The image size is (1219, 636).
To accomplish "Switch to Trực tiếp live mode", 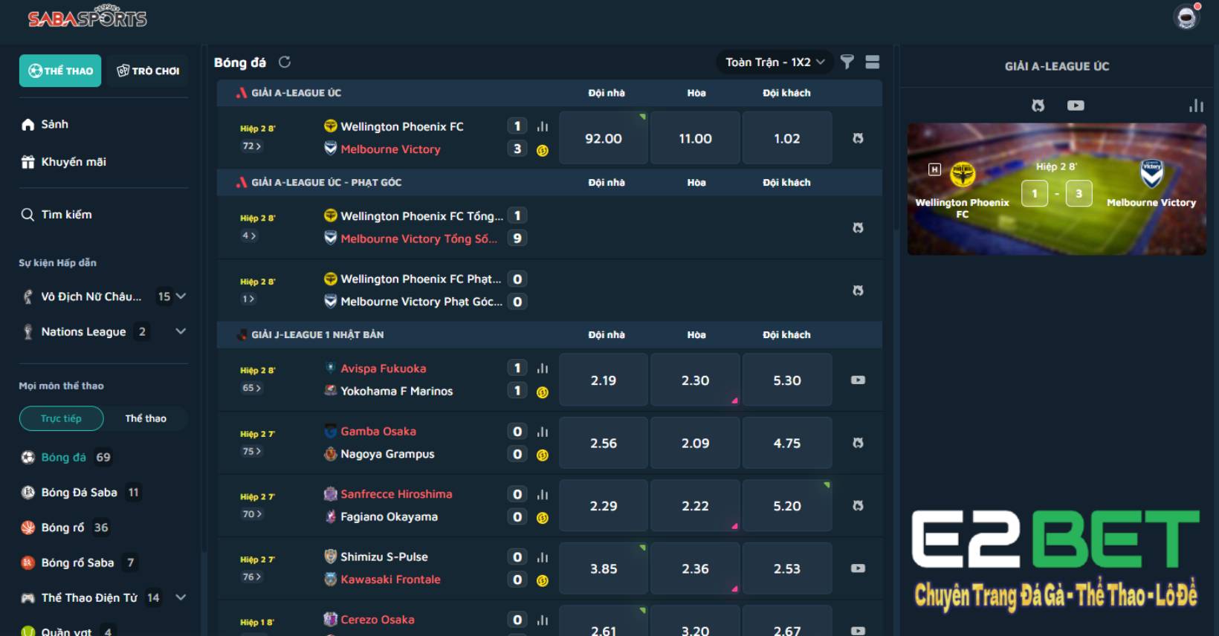I will click(x=61, y=418).
